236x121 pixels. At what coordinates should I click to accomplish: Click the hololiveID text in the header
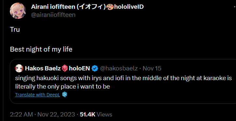[x=129, y=7]
